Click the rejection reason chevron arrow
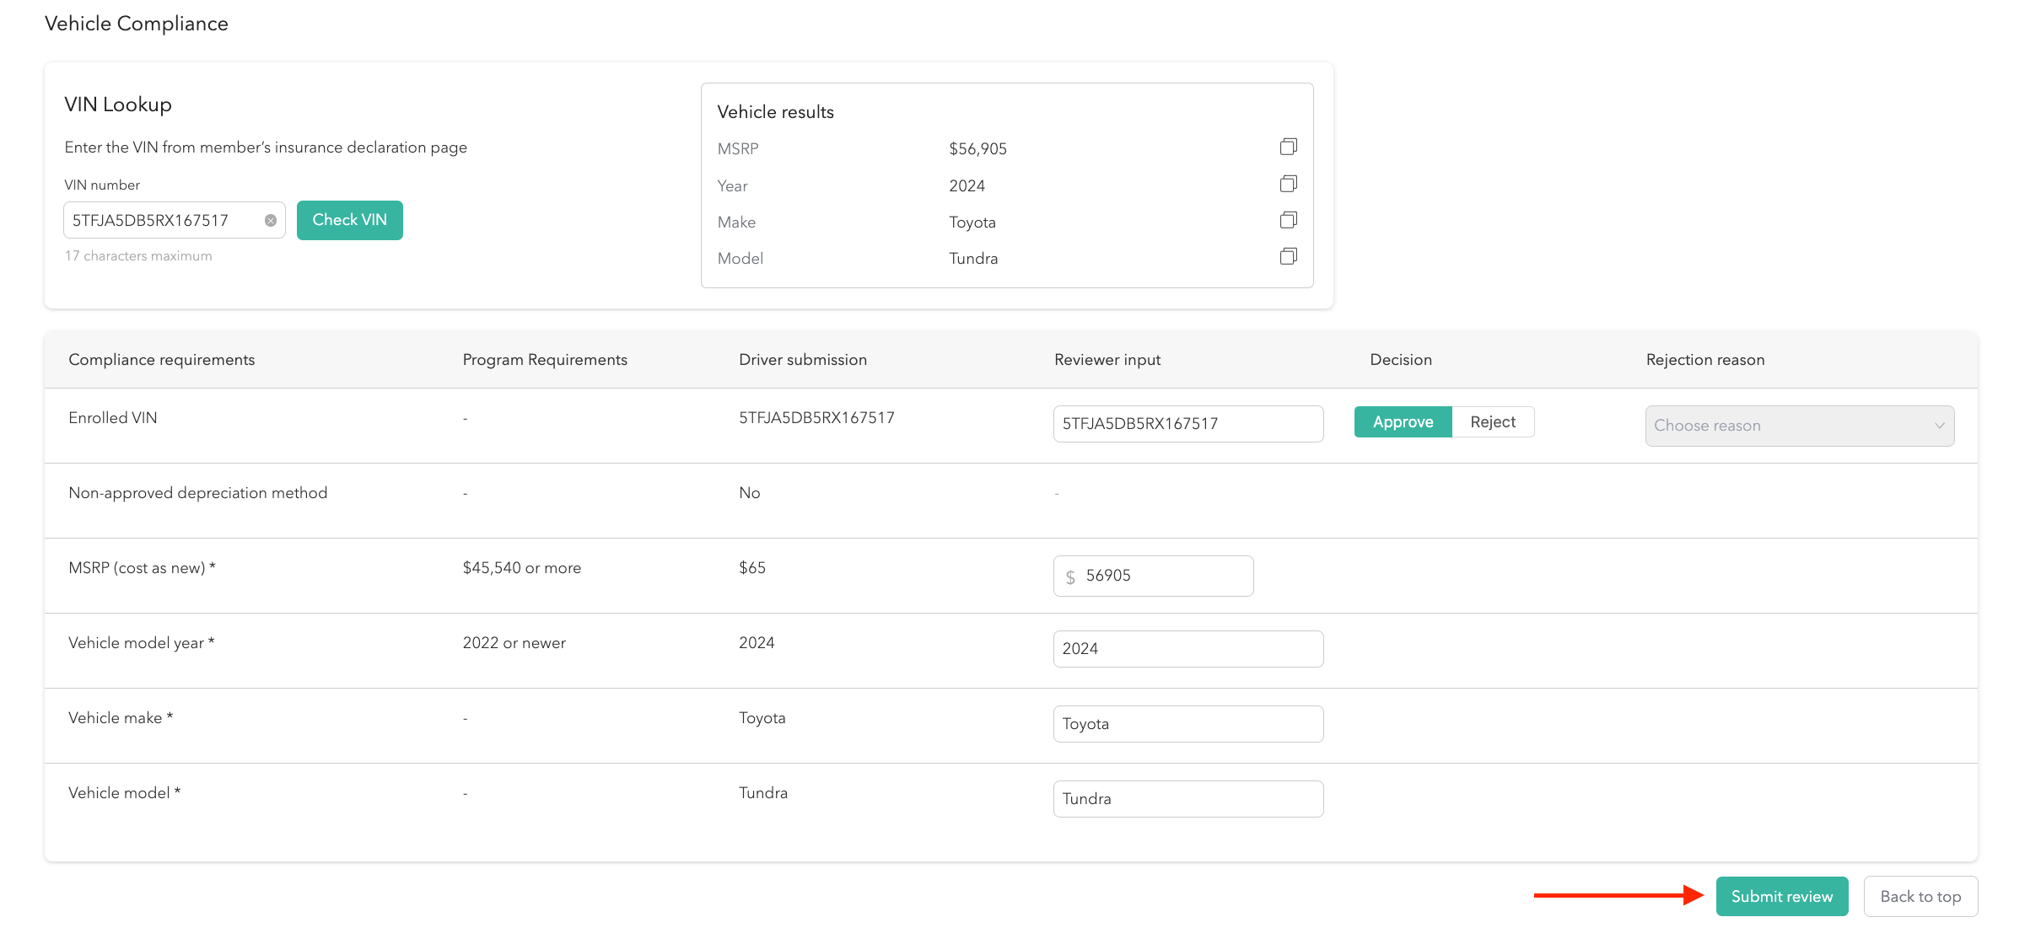 [x=1939, y=426]
